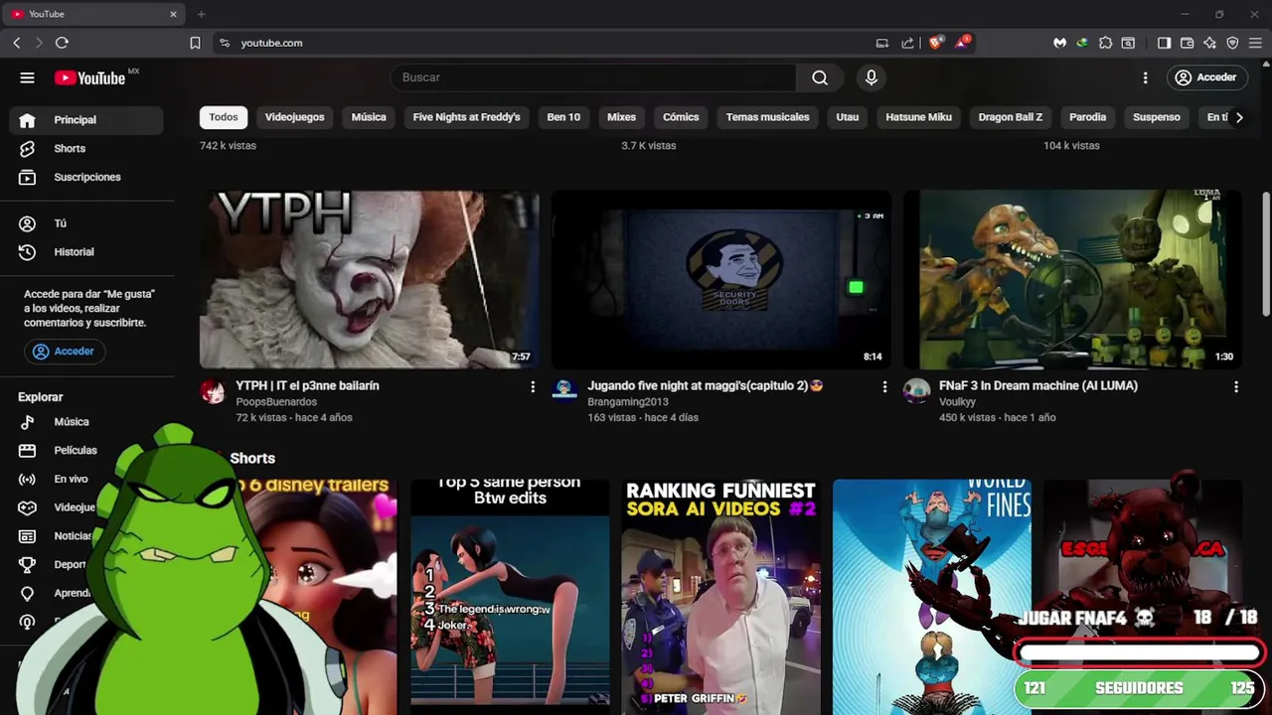Select the Hatsune Miku filter chip
Screen dimensions: 1272x715
[x=918, y=117]
